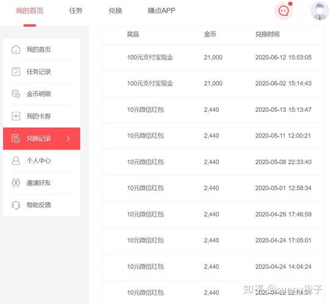Switch to 任务 top tab
The height and width of the screenshot is (304, 331).
[76, 10]
